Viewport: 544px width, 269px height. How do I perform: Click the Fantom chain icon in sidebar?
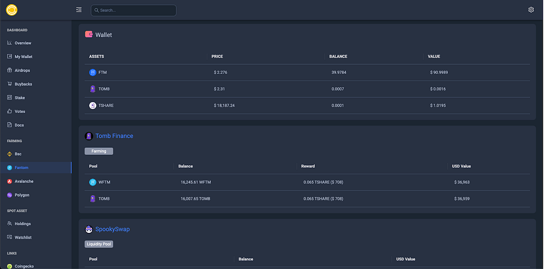pyautogui.click(x=10, y=167)
